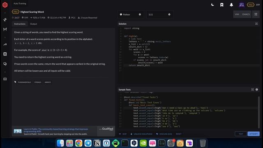Screen dimensions: 263x148
Task: Click inside the Sample Tests code editor
Action: (188, 111)
